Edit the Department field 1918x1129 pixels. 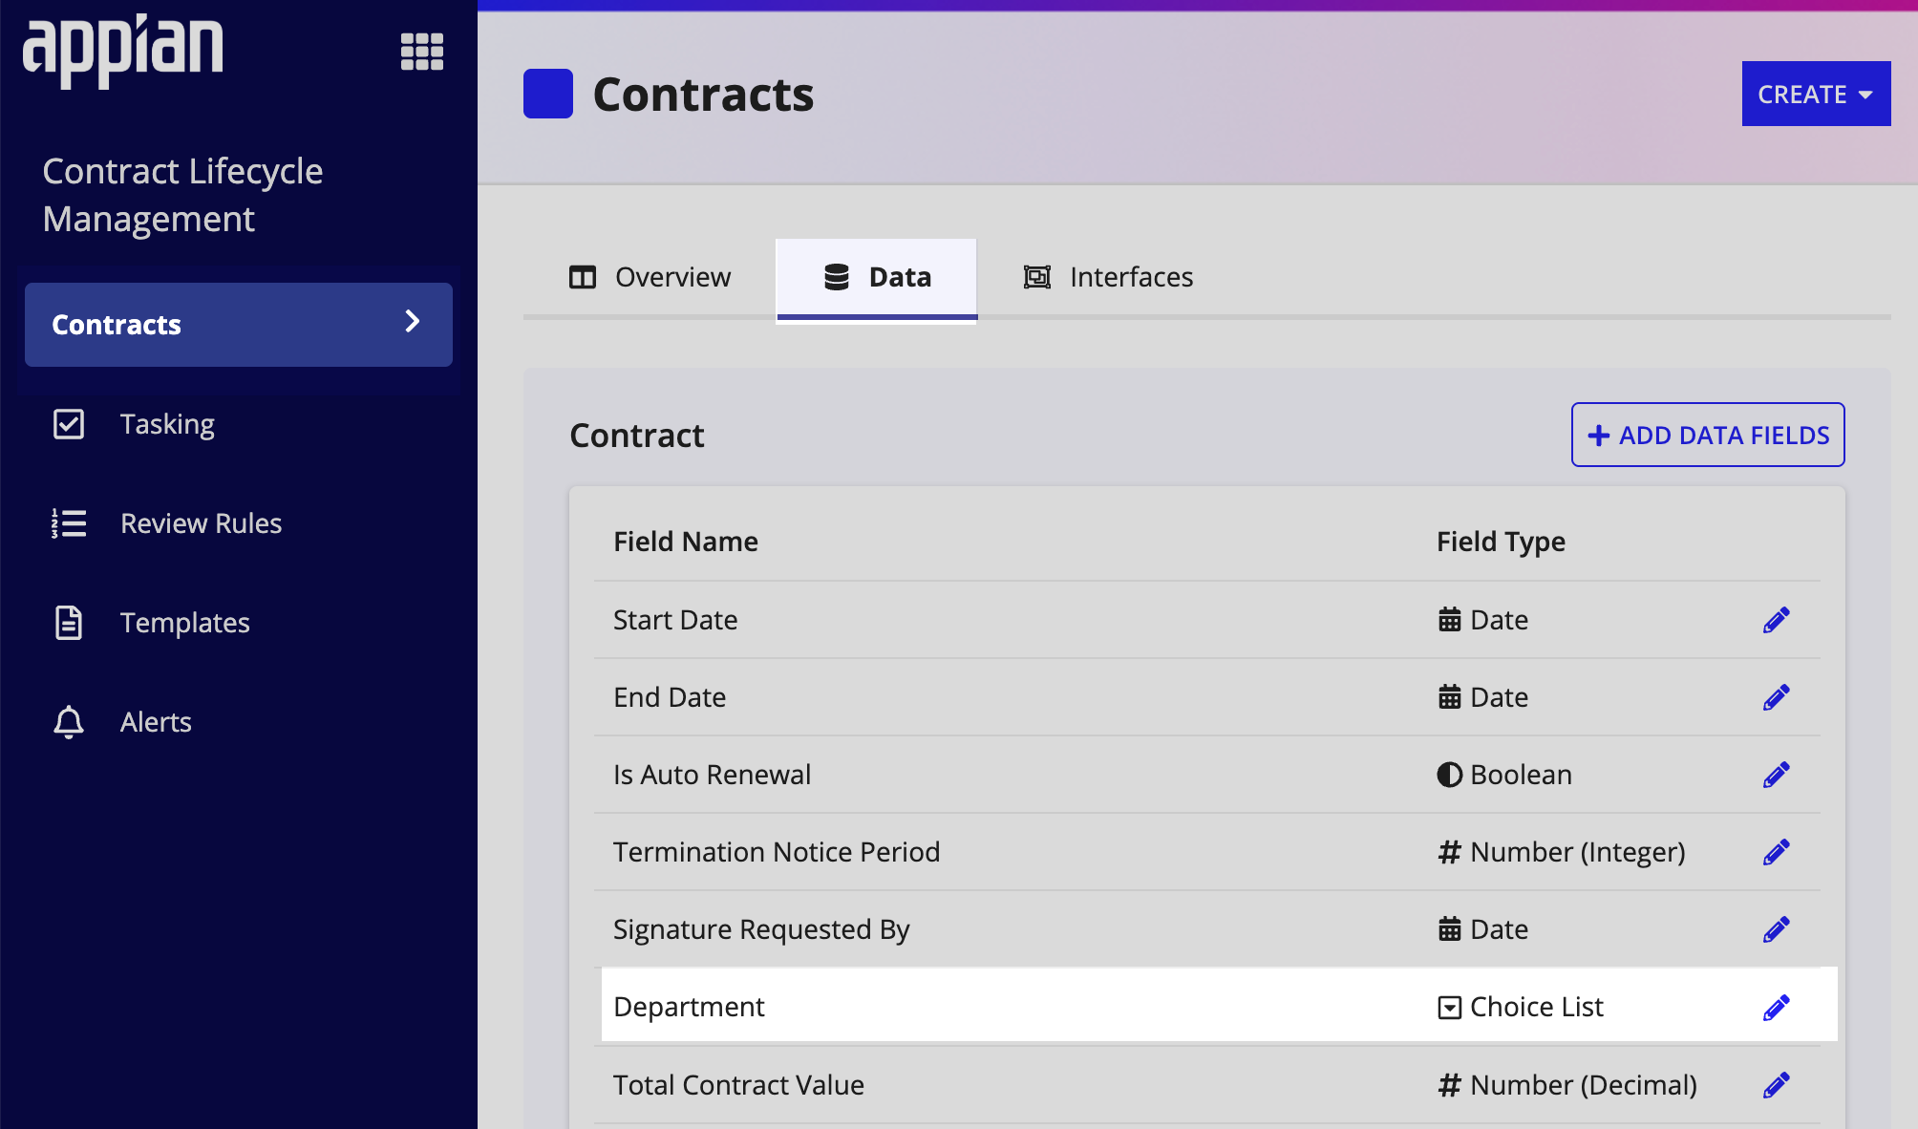1777,1007
